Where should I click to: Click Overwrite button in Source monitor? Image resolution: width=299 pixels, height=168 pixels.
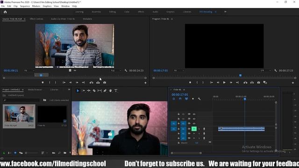point(98,83)
